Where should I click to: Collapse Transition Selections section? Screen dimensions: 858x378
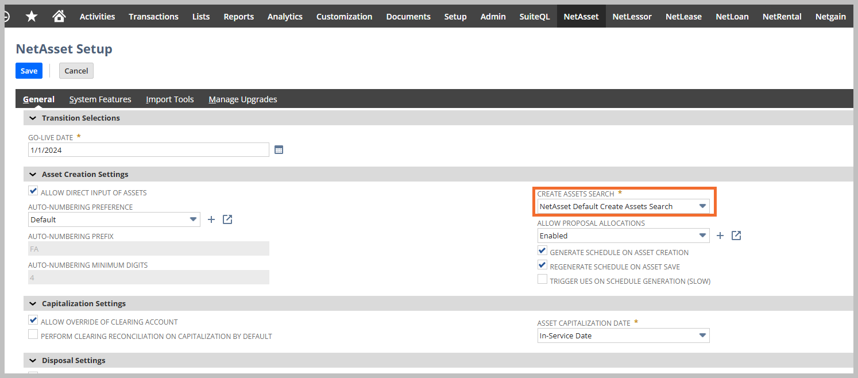pos(32,118)
